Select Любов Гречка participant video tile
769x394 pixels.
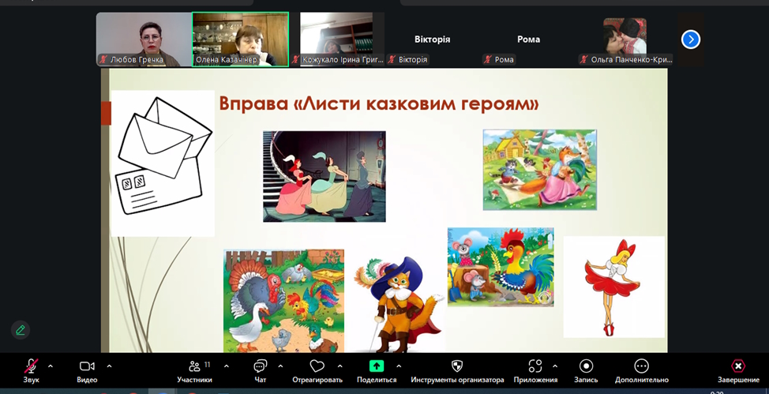144,39
